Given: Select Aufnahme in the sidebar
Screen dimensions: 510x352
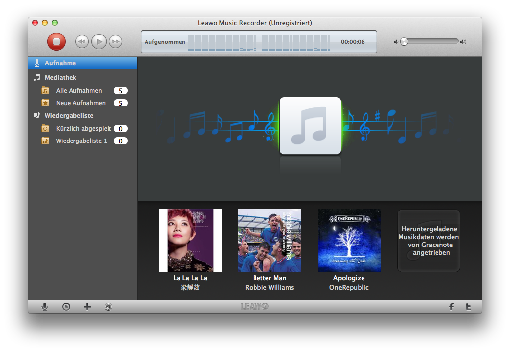Looking at the screenshot, I should [60, 63].
